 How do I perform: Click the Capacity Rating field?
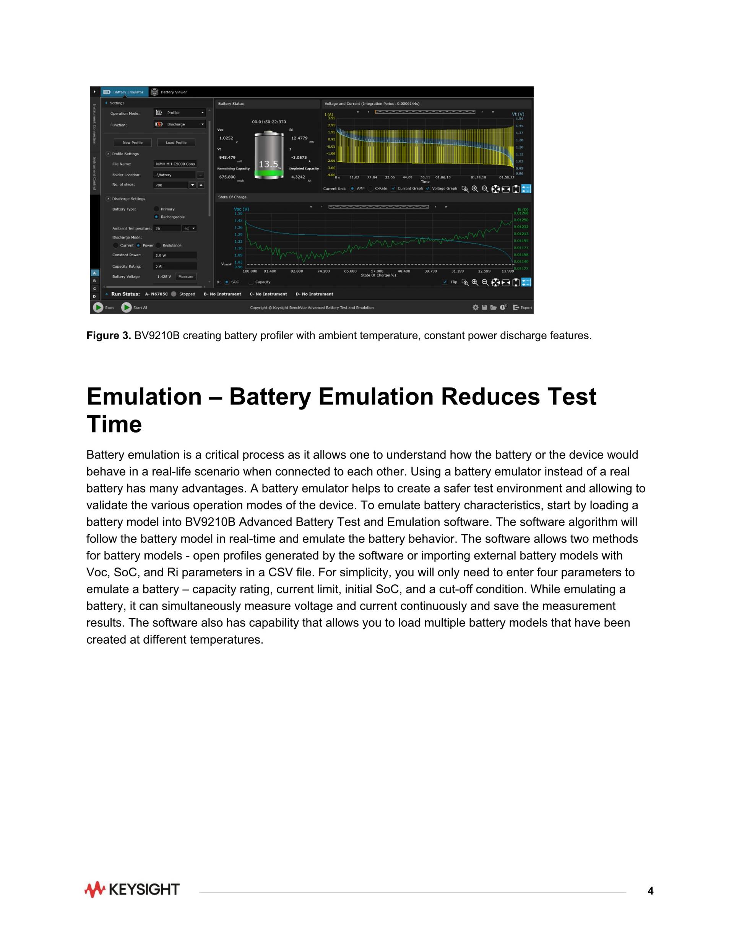(175, 266)
